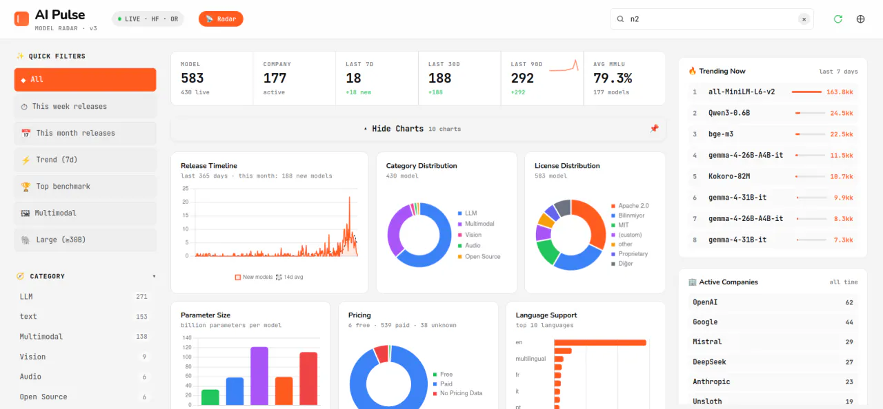Click the fire icon by Trending Now
The image size is (883, 409).
click(693, 71)
